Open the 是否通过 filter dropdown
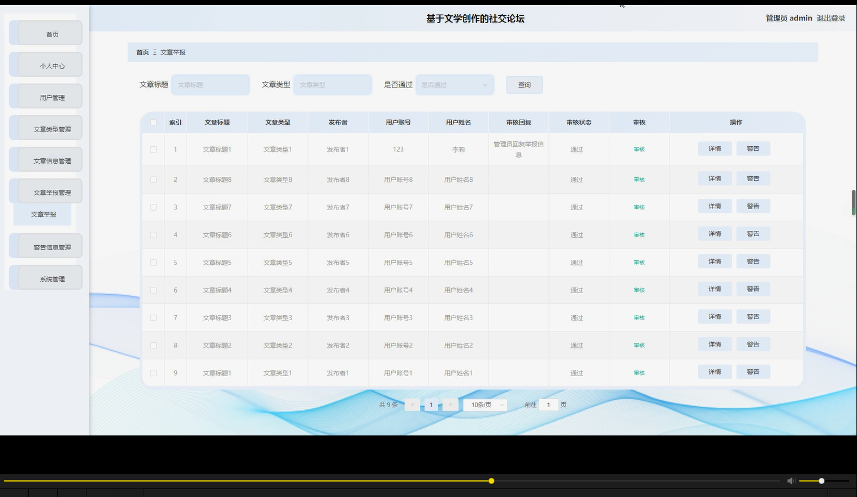857x497 pixels. (454, 84)
